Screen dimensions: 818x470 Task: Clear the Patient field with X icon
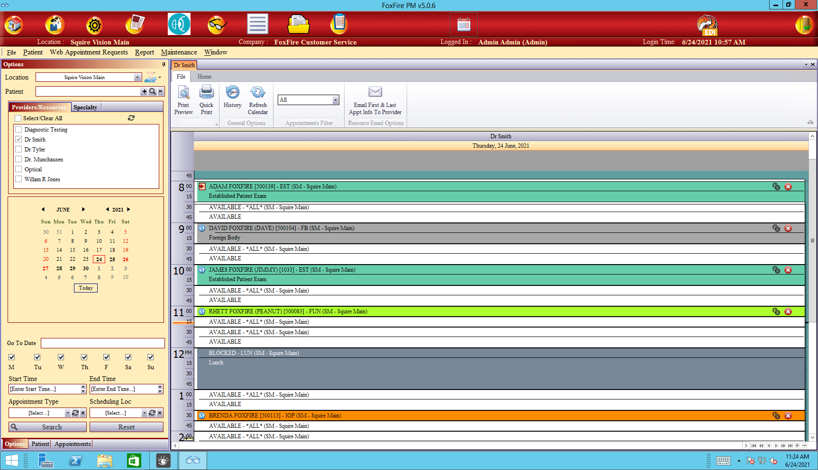(x=161, y=92)
